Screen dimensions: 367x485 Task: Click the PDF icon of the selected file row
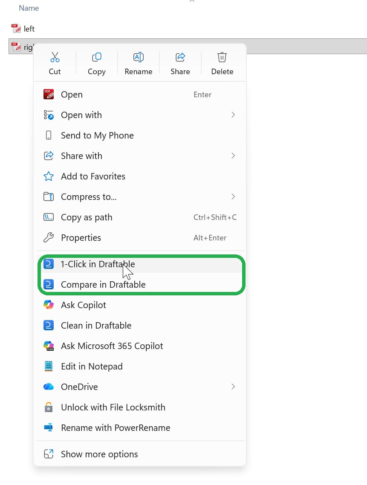coord(16,46)
